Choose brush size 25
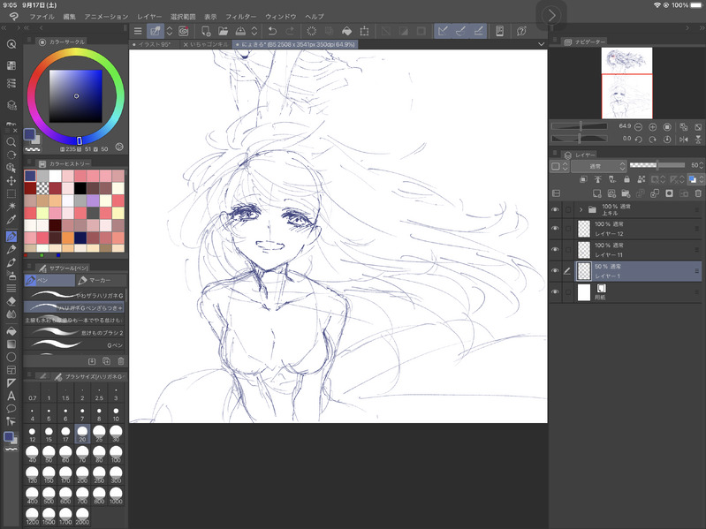Viewport: 706px width, 529px height. tap(99, 435)
